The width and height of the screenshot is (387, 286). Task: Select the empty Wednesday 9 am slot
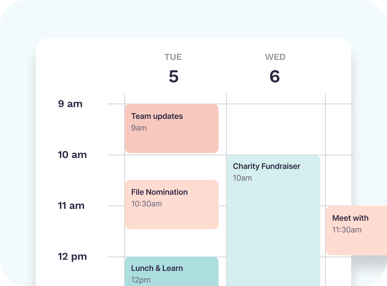click(276, 129)
